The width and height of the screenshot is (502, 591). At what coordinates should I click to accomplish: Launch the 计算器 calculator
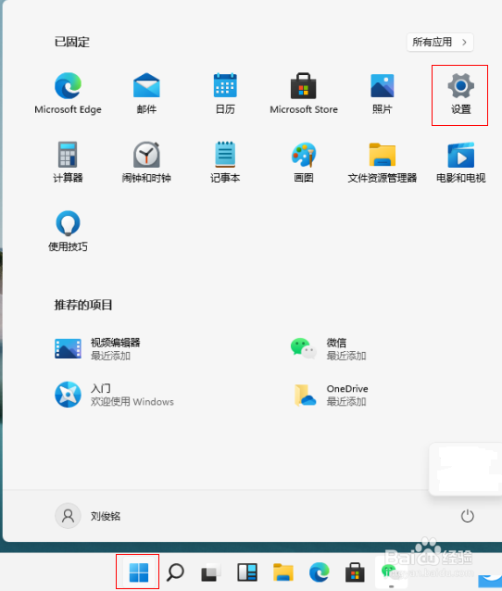pyautogui.click(x=68, y=162)
